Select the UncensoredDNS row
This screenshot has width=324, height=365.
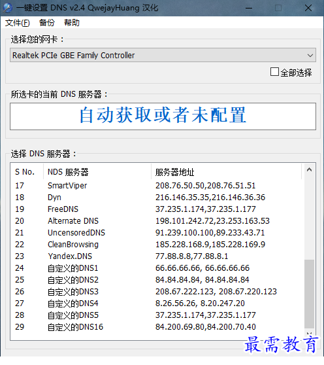pos(157,233)
